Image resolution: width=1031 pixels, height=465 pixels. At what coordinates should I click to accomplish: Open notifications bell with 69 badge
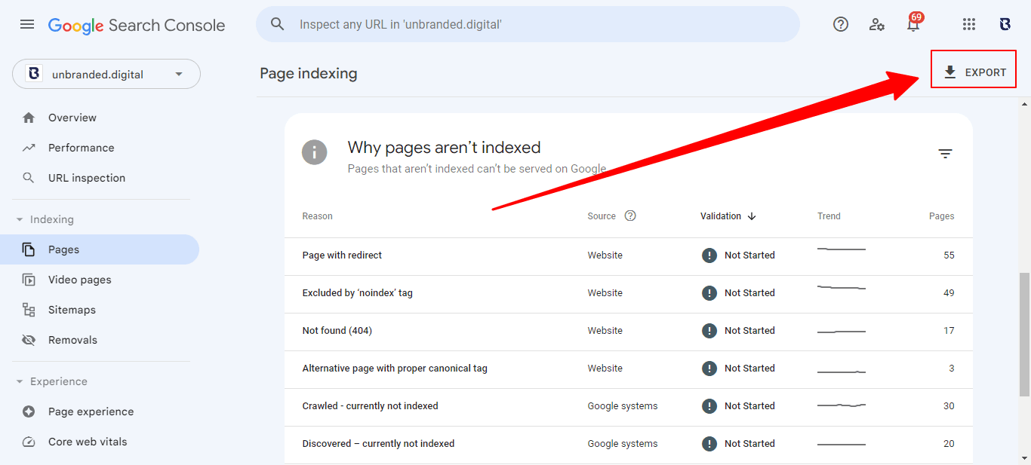coord(913,23)
